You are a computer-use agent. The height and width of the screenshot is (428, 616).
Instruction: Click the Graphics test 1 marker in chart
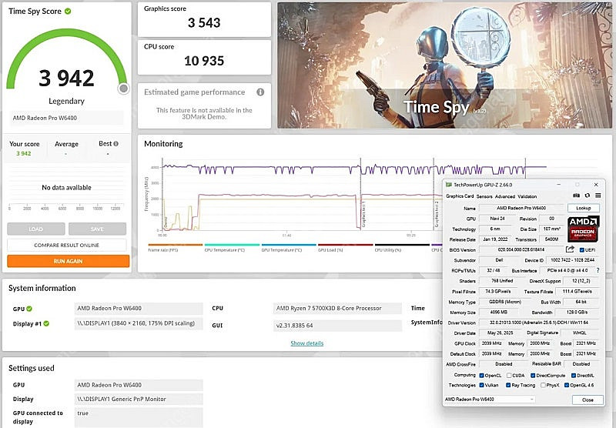click(x=363, y=215)
